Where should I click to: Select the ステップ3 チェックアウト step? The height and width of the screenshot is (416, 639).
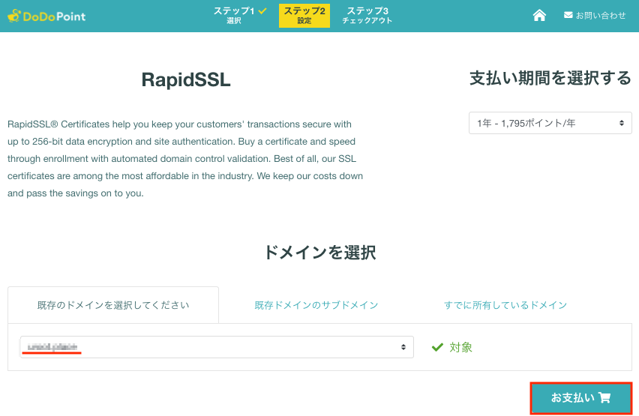[x=367, y=16]
